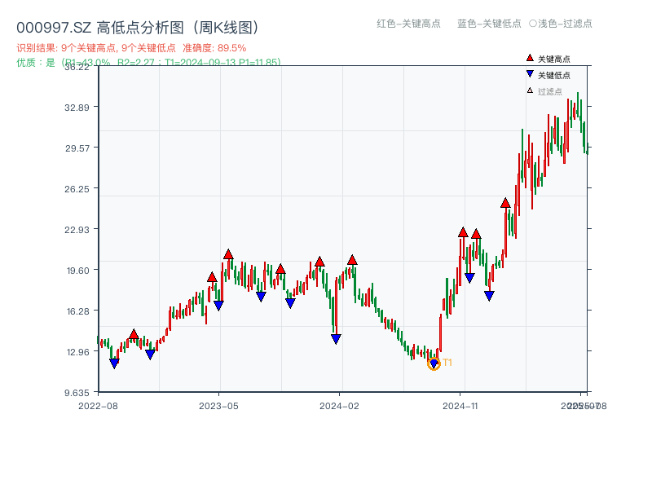
Task: Click the 2023-05 date axis label
Action: tap(218, 406)
